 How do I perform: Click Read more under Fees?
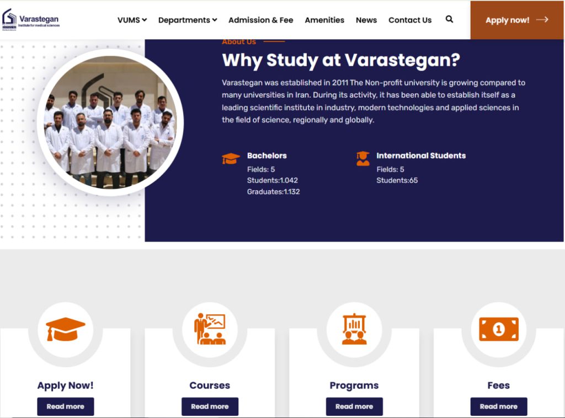click(499, 406)
